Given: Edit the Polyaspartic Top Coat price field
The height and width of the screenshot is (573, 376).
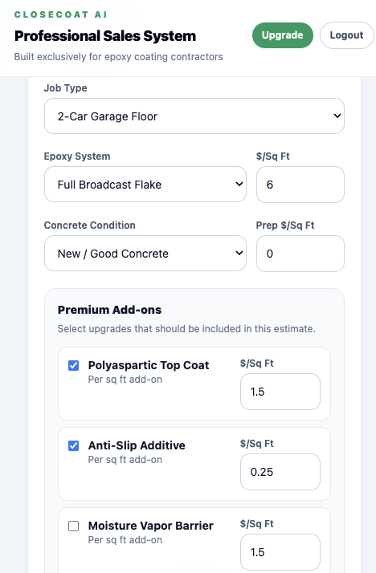Looking at the screenshot, I should click(x=280, y=392).
